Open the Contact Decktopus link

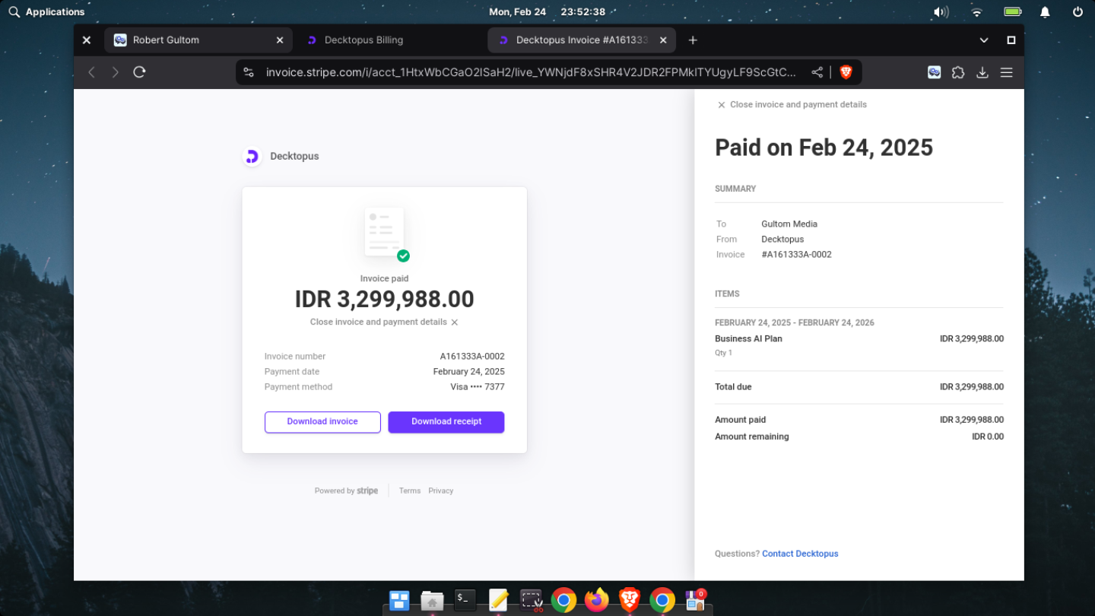[800, 554]
